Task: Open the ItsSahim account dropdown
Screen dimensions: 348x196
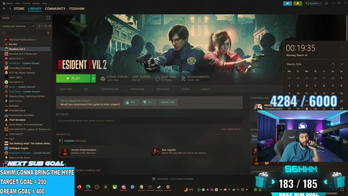Action: 315,3
